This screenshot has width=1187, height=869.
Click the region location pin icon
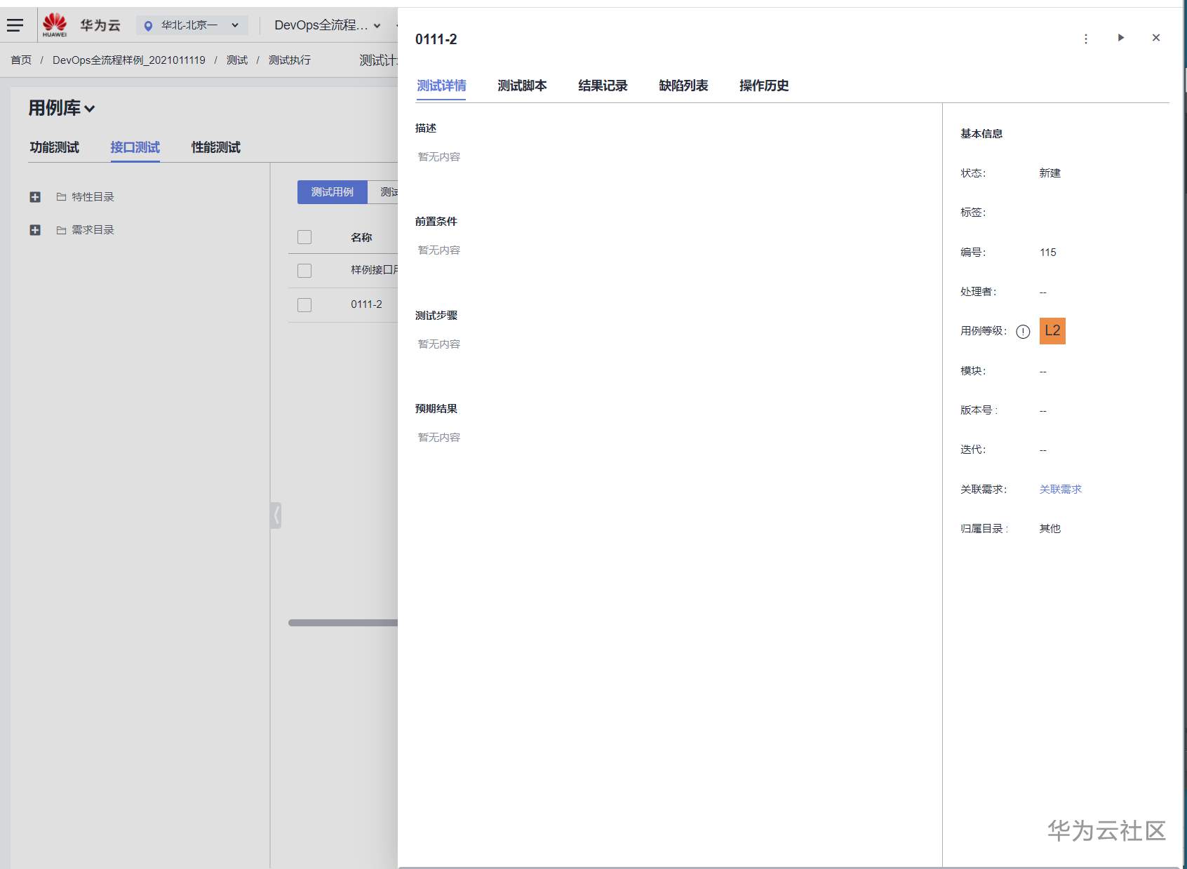click(x=148, y=26)
